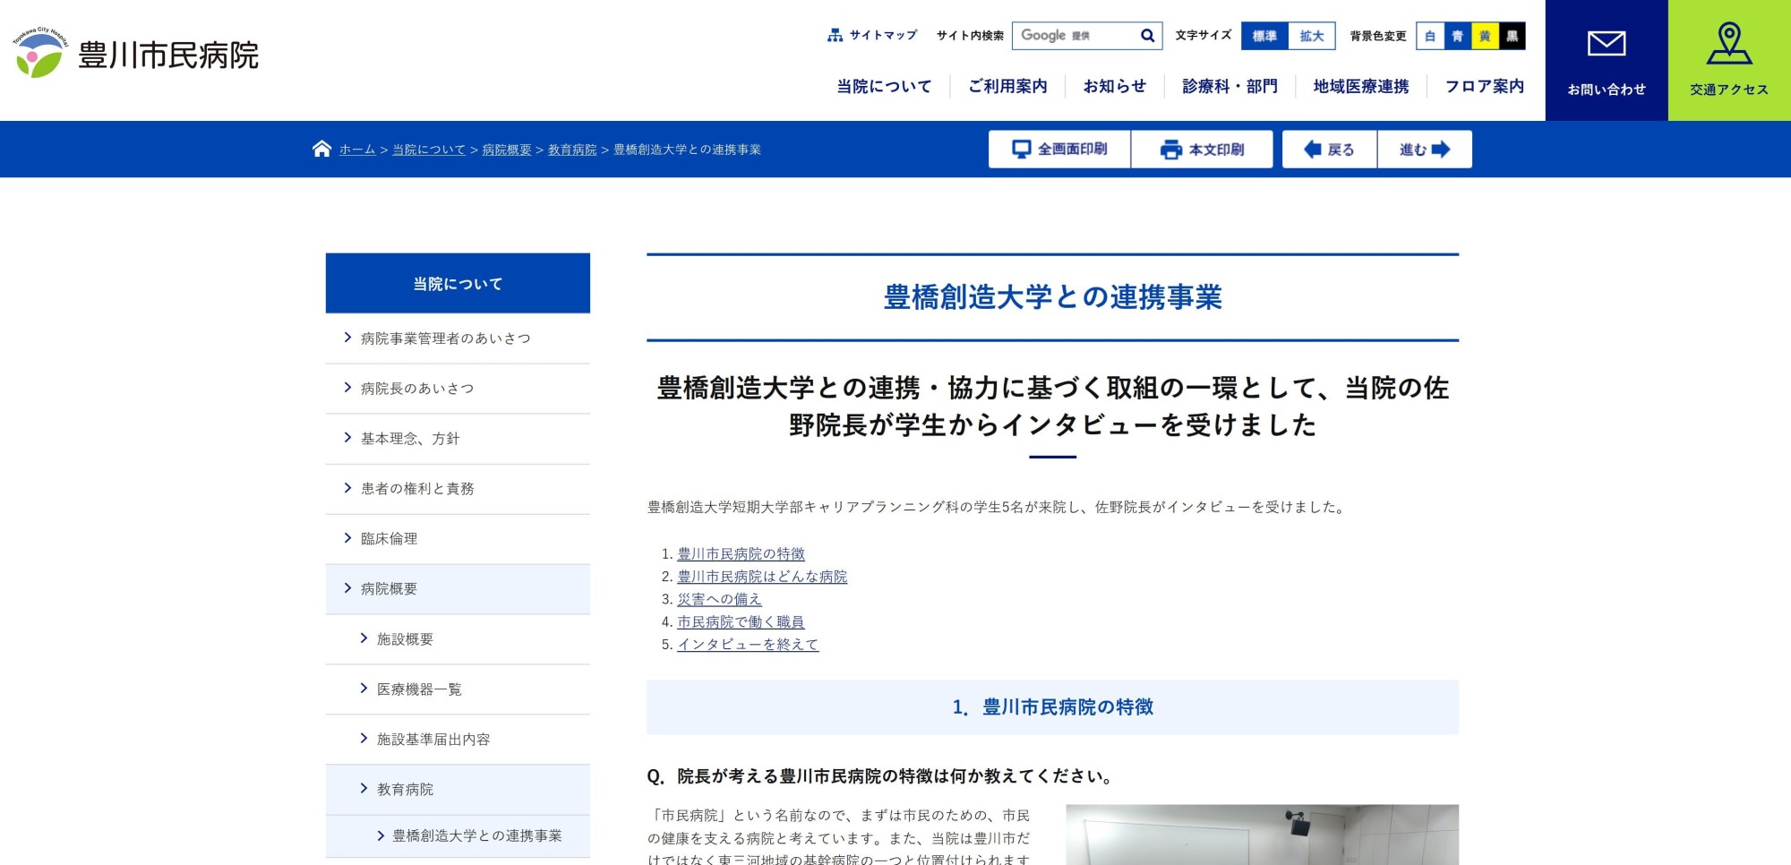Open the フロア案内 menu

pyautogui.click(x=1484, y=86)
